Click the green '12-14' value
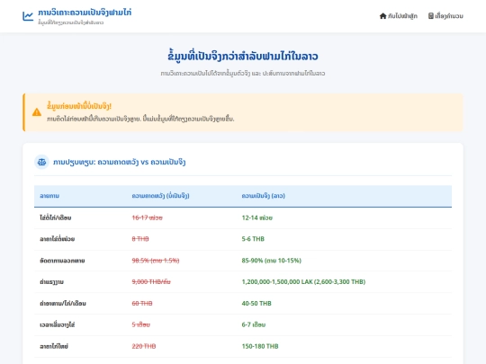Image resolution: width=486 pixels, height=364 pixels. 256,218
